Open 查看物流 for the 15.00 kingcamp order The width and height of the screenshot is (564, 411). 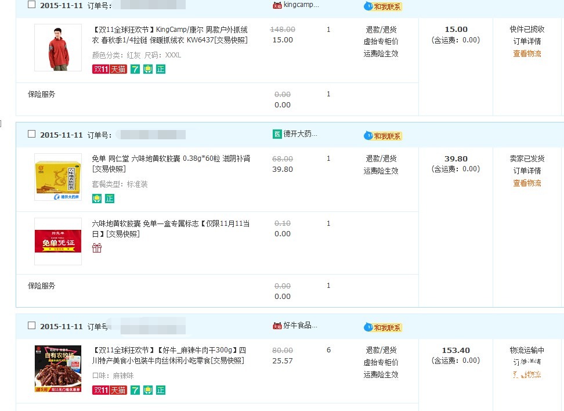tap(527, 53)
